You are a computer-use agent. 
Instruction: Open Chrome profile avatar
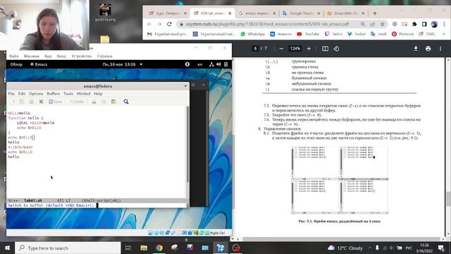(434, 24)
